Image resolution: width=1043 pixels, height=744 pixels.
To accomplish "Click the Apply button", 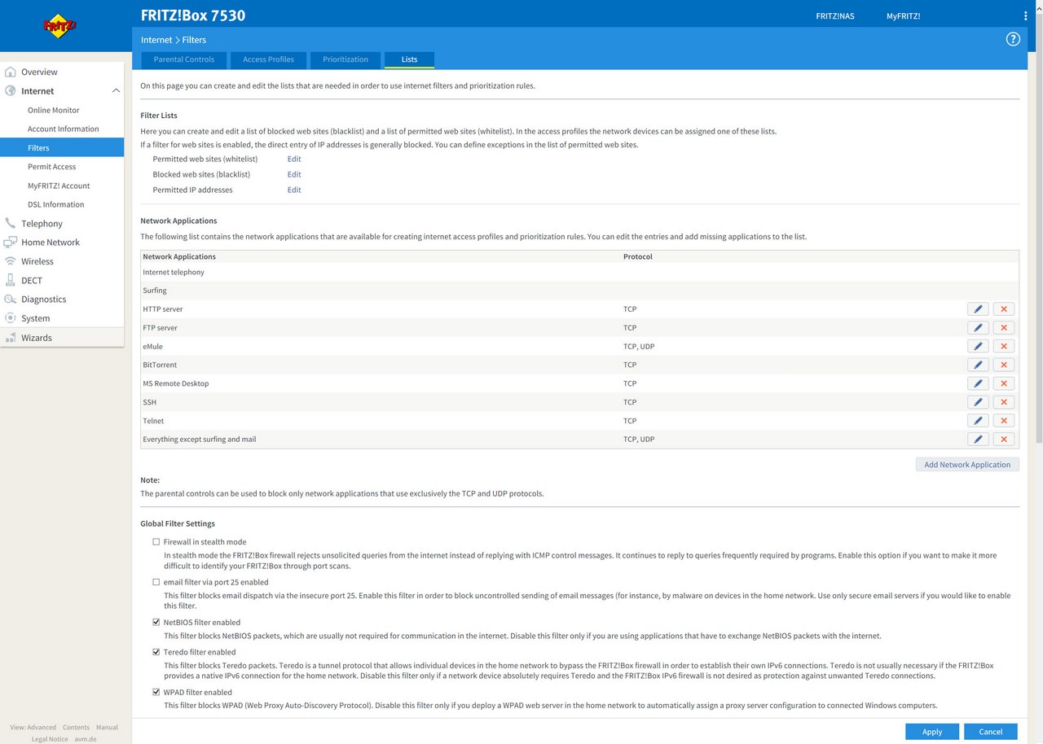I will pos(932,732).
